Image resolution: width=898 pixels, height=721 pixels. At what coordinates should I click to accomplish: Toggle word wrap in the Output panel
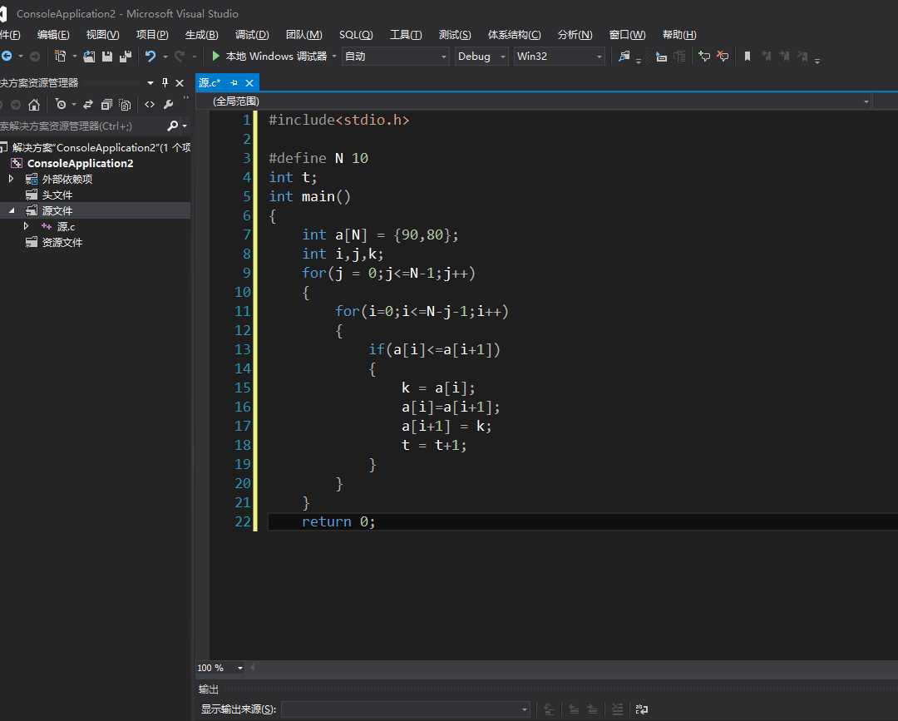click(x=642, y=709)
